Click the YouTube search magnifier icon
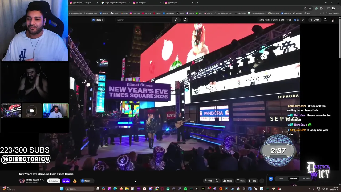The width and height of the screenshot is (341, 192). coord(176,20)
